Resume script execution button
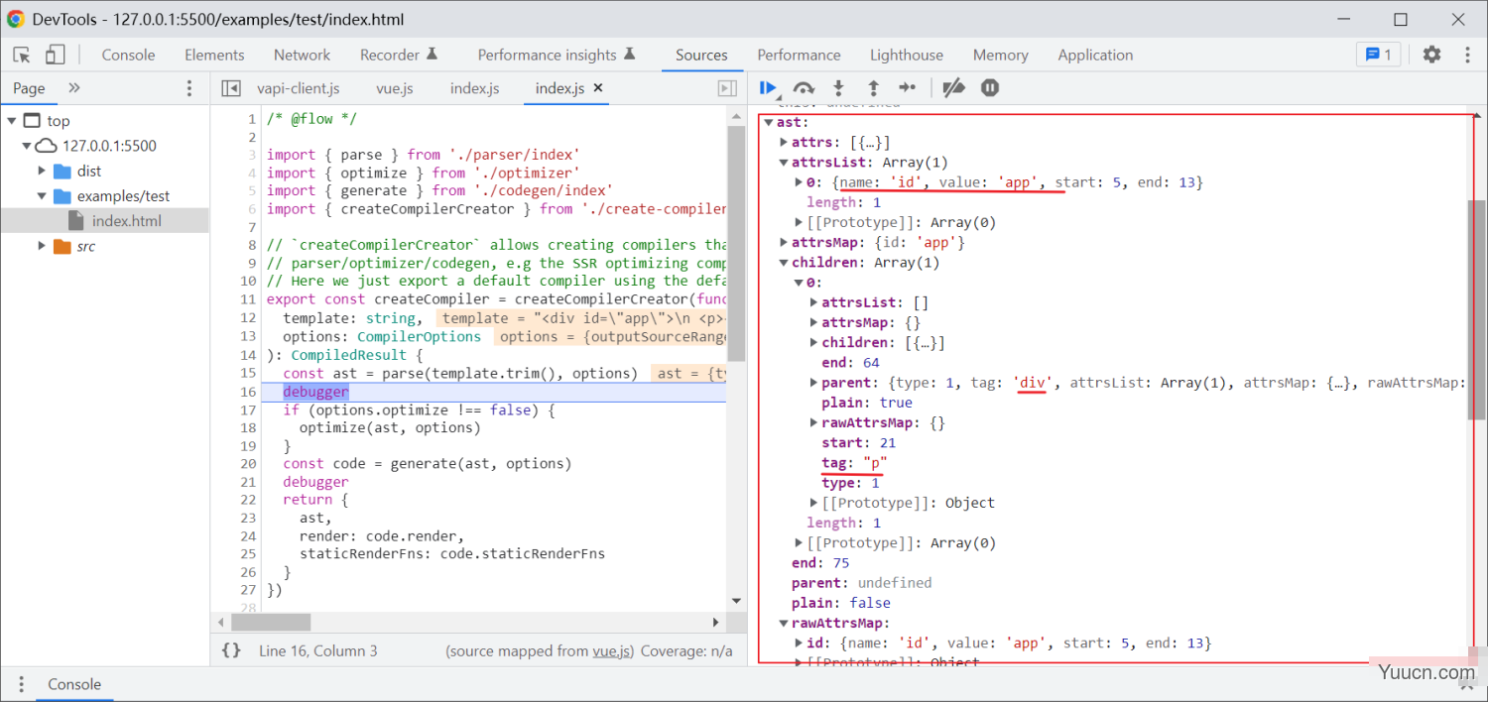 769,88
